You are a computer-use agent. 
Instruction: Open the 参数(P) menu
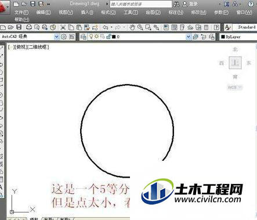221,12
